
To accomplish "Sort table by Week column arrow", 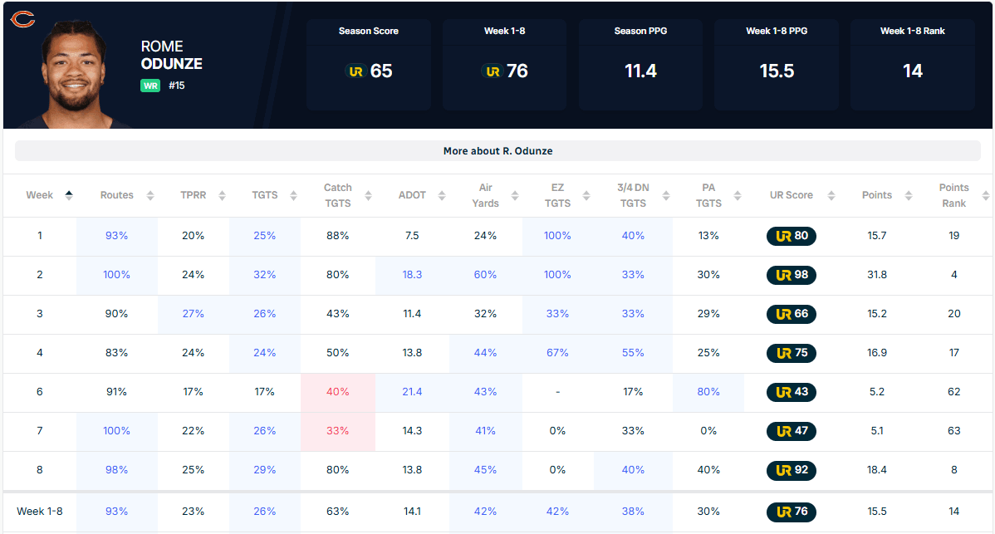I will [x=69, y=195].
